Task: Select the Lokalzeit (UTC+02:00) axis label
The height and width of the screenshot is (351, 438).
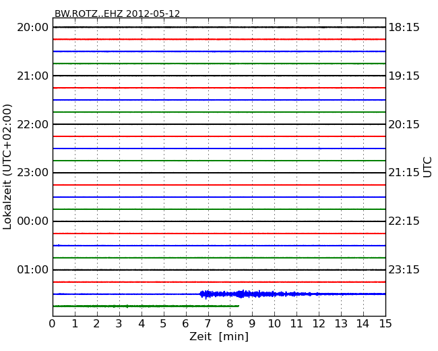Action: click(7, 167)
